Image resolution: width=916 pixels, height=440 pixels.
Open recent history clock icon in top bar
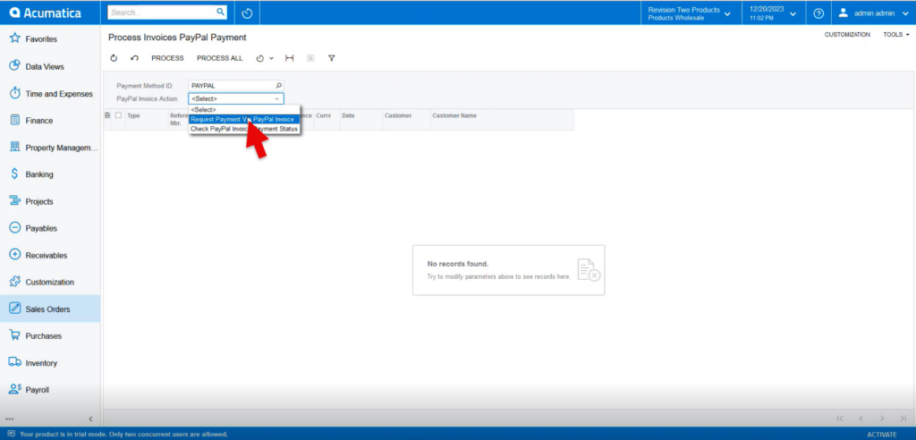pyautogui.click(x=247, y=13)
